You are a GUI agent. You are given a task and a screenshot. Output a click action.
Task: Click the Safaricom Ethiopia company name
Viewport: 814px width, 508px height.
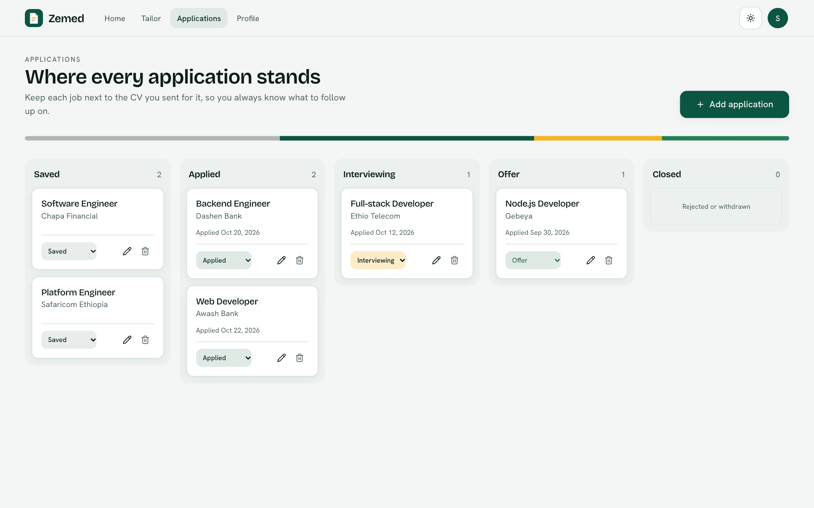pos(74,304)
